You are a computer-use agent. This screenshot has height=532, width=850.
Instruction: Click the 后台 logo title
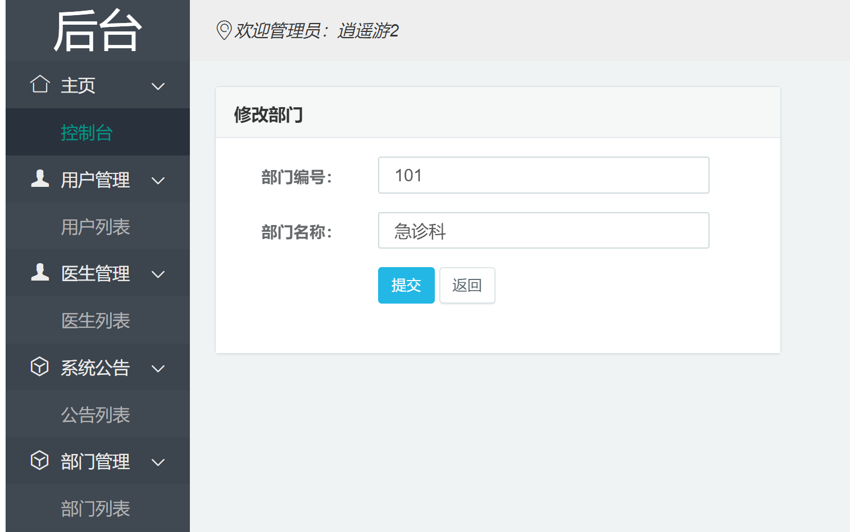click(98, 31)
